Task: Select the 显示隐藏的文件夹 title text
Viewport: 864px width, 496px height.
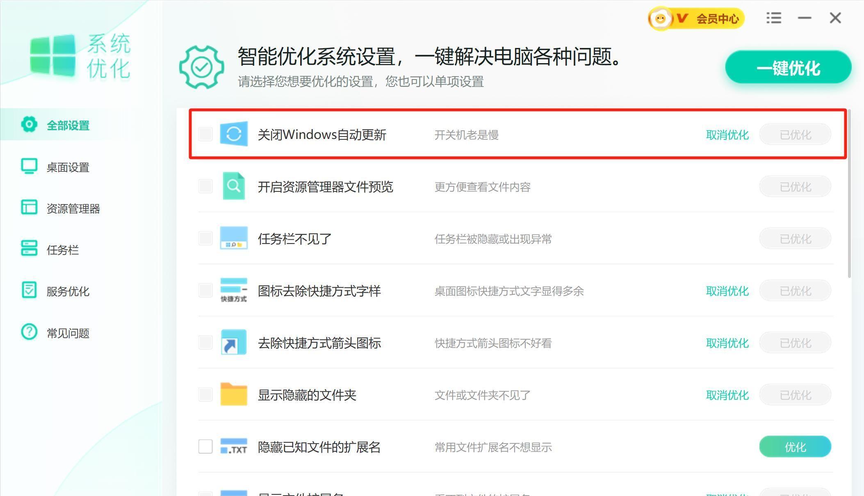Action: (x=307, y=395)
